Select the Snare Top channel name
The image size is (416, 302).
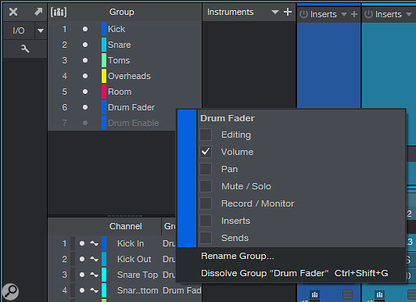click(138, 275)
